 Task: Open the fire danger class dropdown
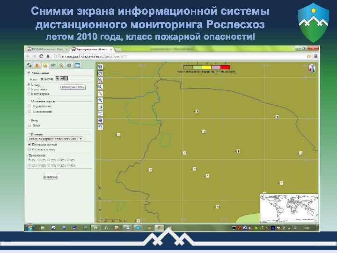(55, 139)
